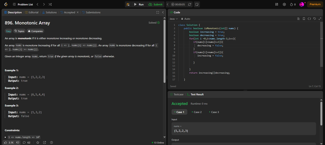Like the problem with 3.1K thumbs up
The width and height of the screenshot is (325, 145).
pyautogui.click(x=8, y=143)
